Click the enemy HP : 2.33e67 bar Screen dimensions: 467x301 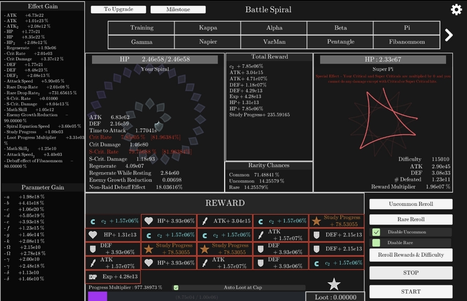(383, 60)
